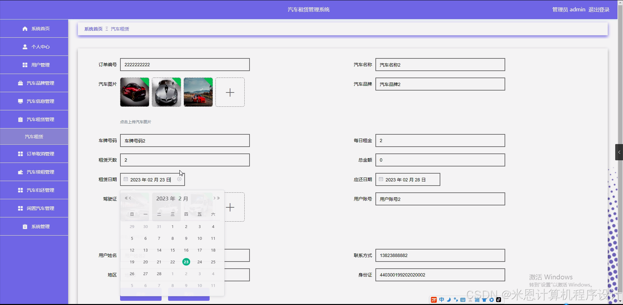Select day 15 in the calendar

pyautogui.click(x=173, y=250)
